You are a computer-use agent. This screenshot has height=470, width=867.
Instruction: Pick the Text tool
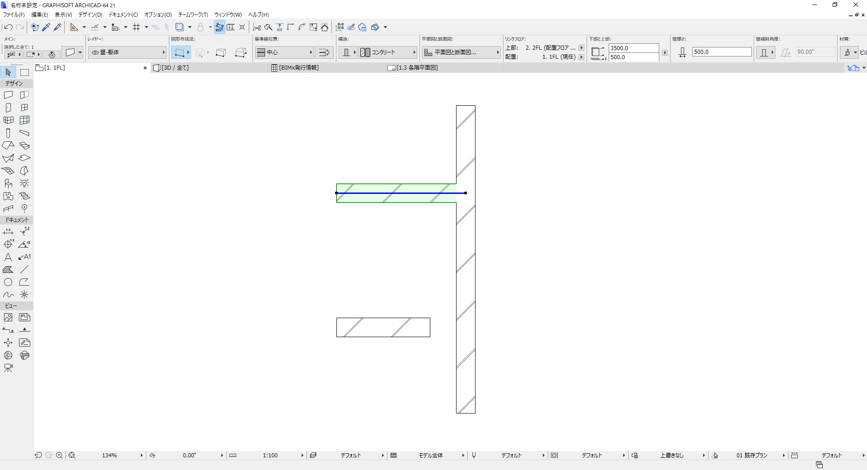pyautogui.click(x=8, y=257)
